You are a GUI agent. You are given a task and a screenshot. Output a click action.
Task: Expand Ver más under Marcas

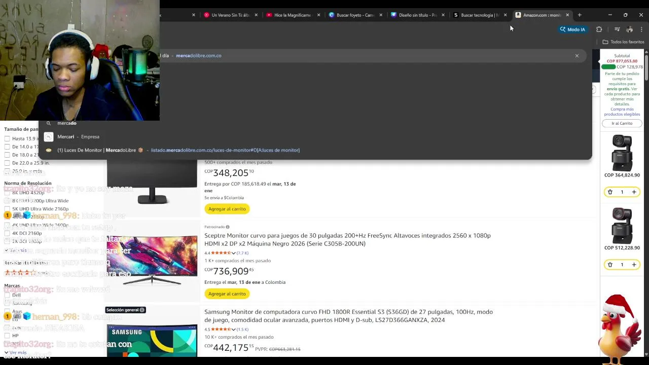[15, 352]
